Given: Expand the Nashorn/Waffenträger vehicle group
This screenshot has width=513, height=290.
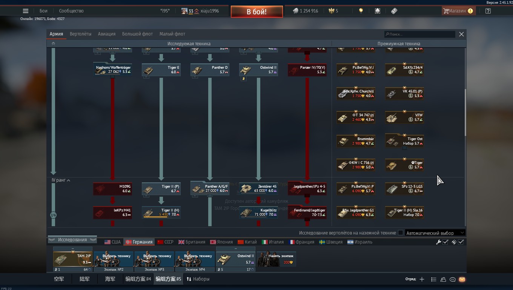Looking at the screenshot, I should pyautogui.click(x=112, y=77).
